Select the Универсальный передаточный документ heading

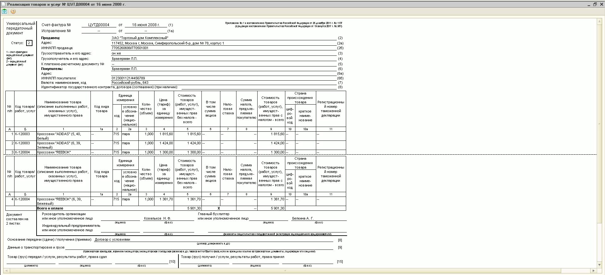pos(21,28)
